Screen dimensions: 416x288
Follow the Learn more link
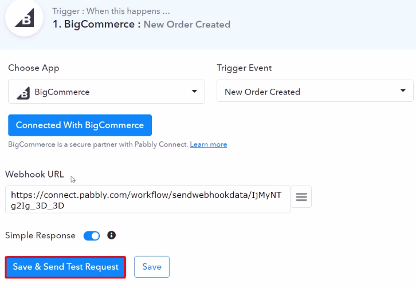[x=209, y=144]
